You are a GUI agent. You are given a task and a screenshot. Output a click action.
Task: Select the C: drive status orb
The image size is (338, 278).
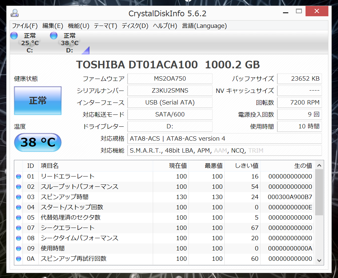pos(14,35)
